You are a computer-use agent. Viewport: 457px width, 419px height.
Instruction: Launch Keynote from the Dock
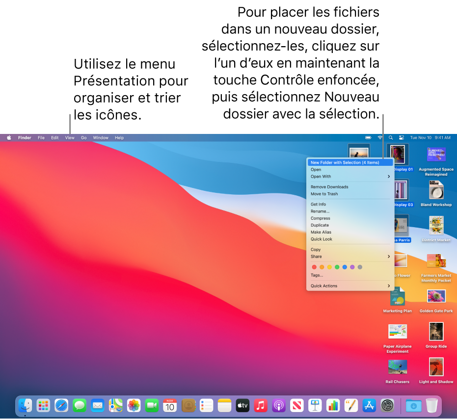coord(315,405)
